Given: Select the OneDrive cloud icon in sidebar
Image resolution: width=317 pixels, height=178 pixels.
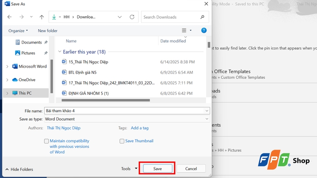Looking at the screenshot, I should coord(15,80).
